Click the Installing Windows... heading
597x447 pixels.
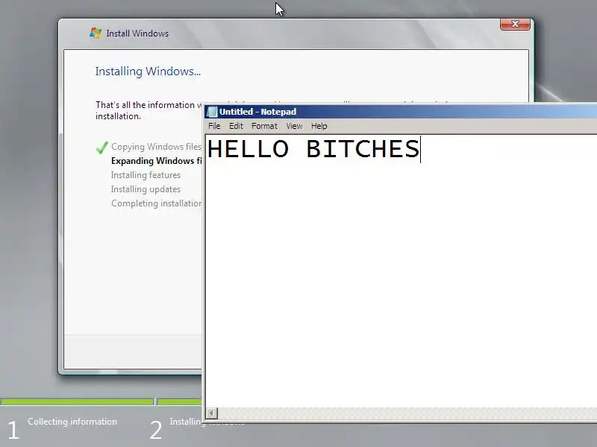(x=148, y=72)
